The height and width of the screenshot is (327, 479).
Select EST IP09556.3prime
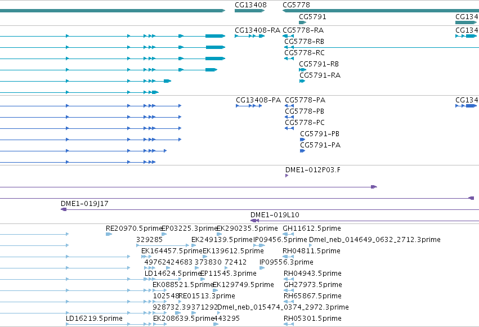coord(286,262)
